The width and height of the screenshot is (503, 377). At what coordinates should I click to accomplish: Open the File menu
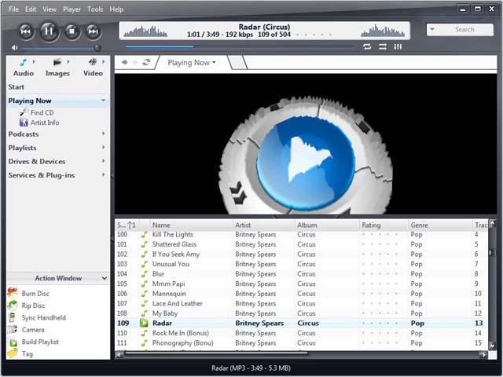(13, 9)
